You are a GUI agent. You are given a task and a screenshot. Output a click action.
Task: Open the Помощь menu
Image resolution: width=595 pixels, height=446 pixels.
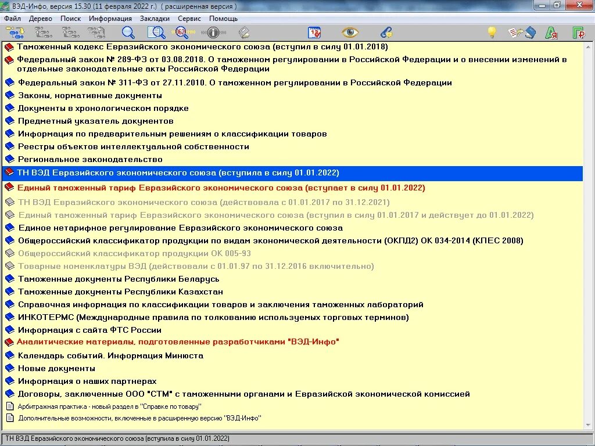click(x=223, y=19)
